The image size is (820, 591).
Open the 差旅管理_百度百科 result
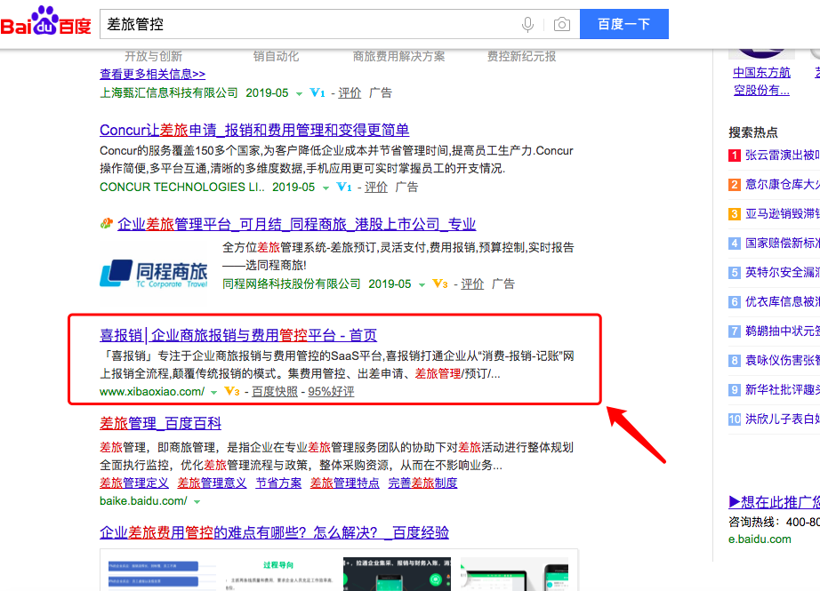pos(160,423)
